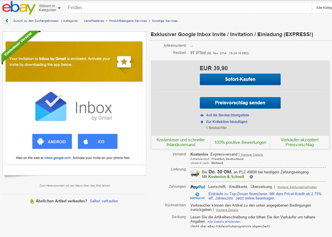Click the help icon beside Kostenlos & Schnell
The height and width of the screenshot is (237, 332).
click(251, 177)
